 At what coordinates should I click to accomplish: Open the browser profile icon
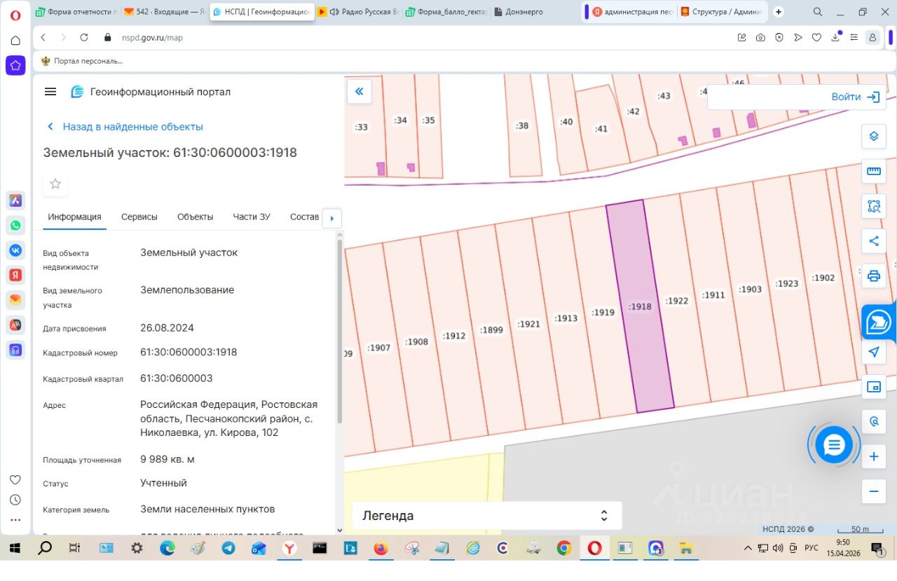pyautogui.click(x=872, y=38)
